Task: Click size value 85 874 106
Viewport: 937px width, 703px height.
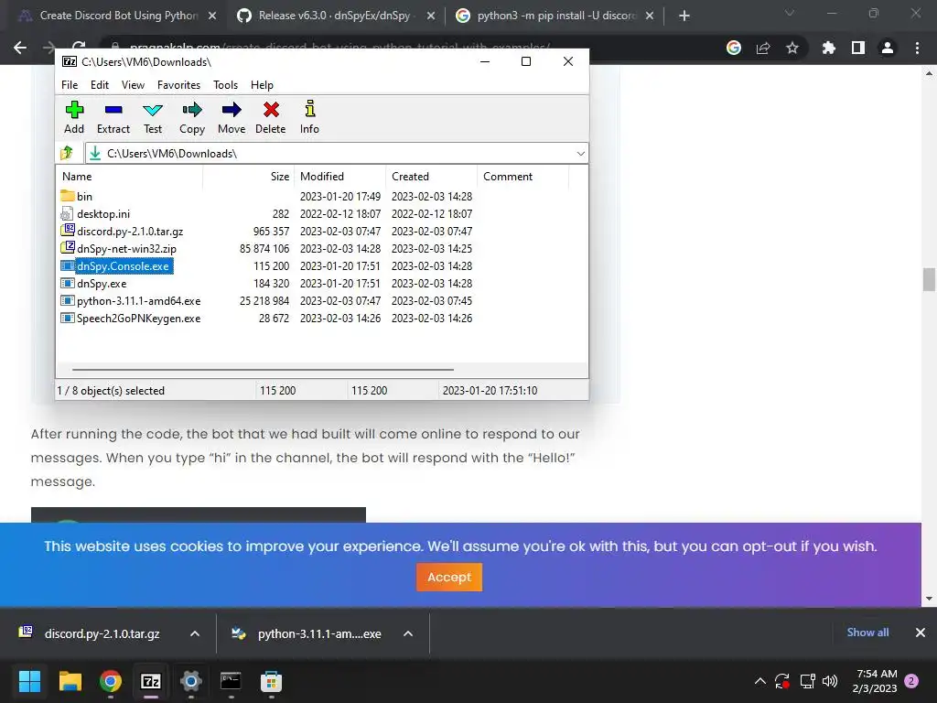Action: coord(264,249)
